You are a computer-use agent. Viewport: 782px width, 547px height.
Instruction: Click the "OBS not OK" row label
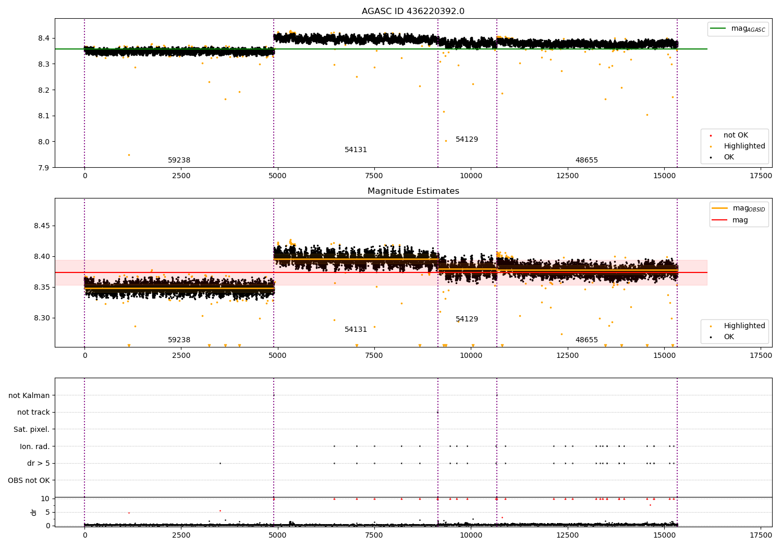29,481
